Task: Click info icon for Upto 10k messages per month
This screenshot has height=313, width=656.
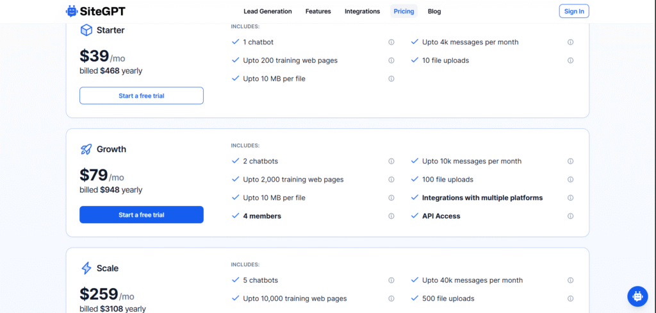Action: coord(570,161)
